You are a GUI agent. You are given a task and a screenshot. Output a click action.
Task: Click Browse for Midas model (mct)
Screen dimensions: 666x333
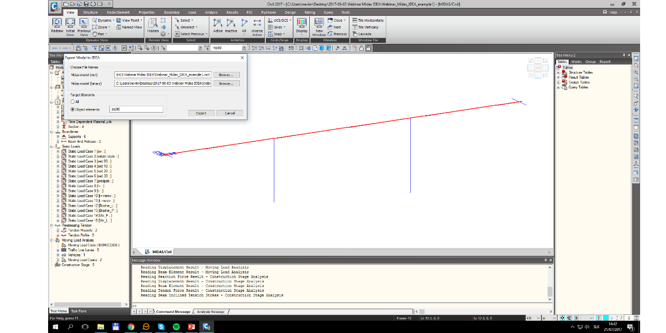point(226,75)
